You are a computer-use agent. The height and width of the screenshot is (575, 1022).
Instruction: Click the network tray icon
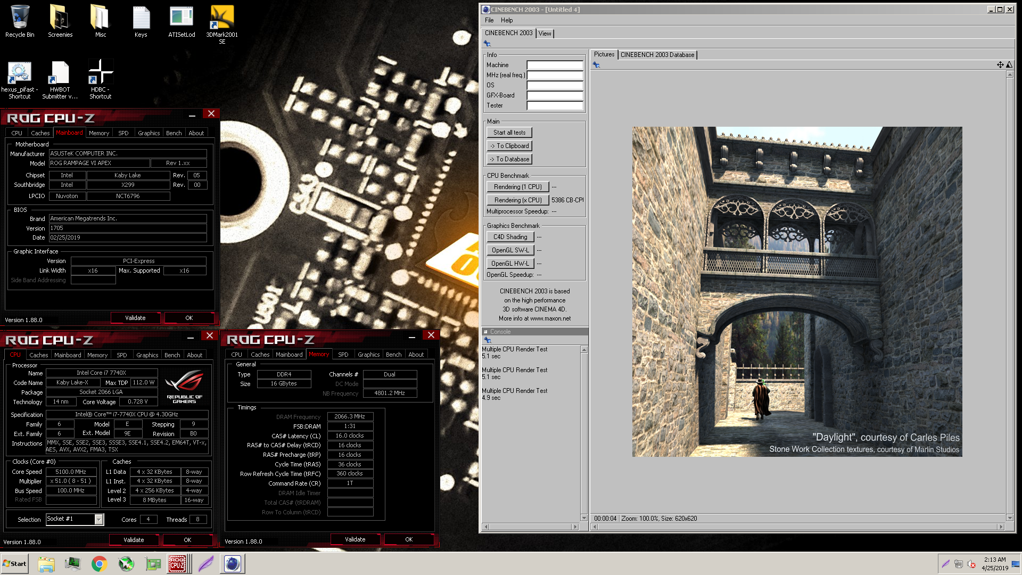(x=959, y=564)
